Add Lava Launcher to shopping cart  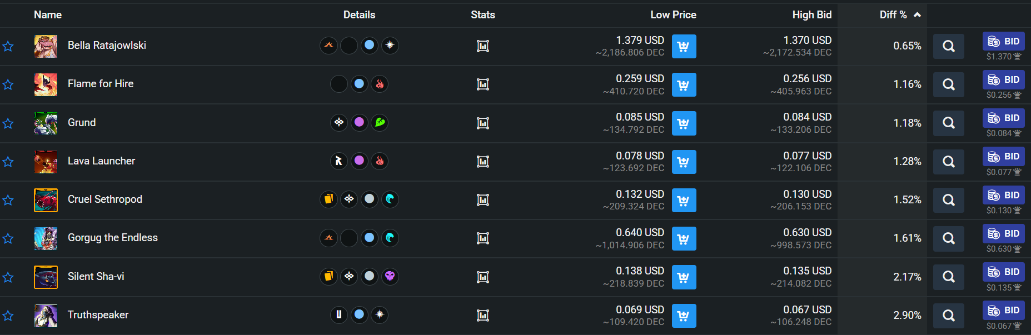coord(684,162)
